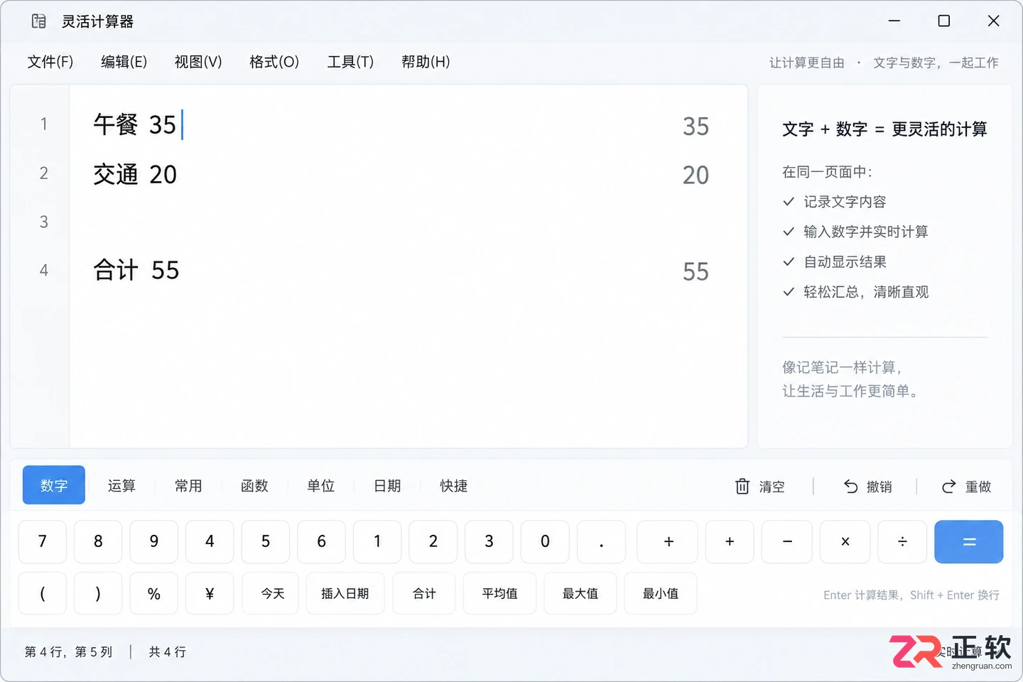Switch to the 日期 tab
The width and height of the screenshot is (1023, 682).
pos(387,486)
